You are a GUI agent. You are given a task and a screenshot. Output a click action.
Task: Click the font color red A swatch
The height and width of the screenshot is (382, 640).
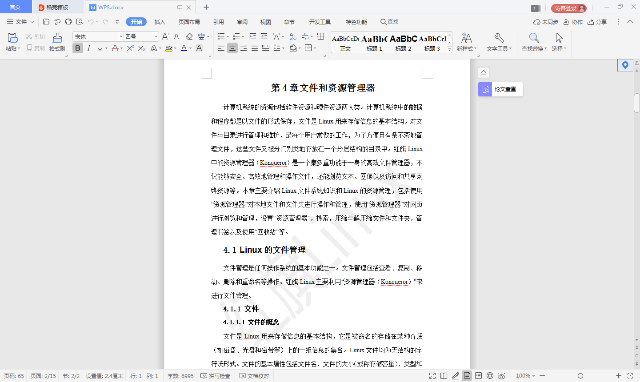(x=184, y=48)
